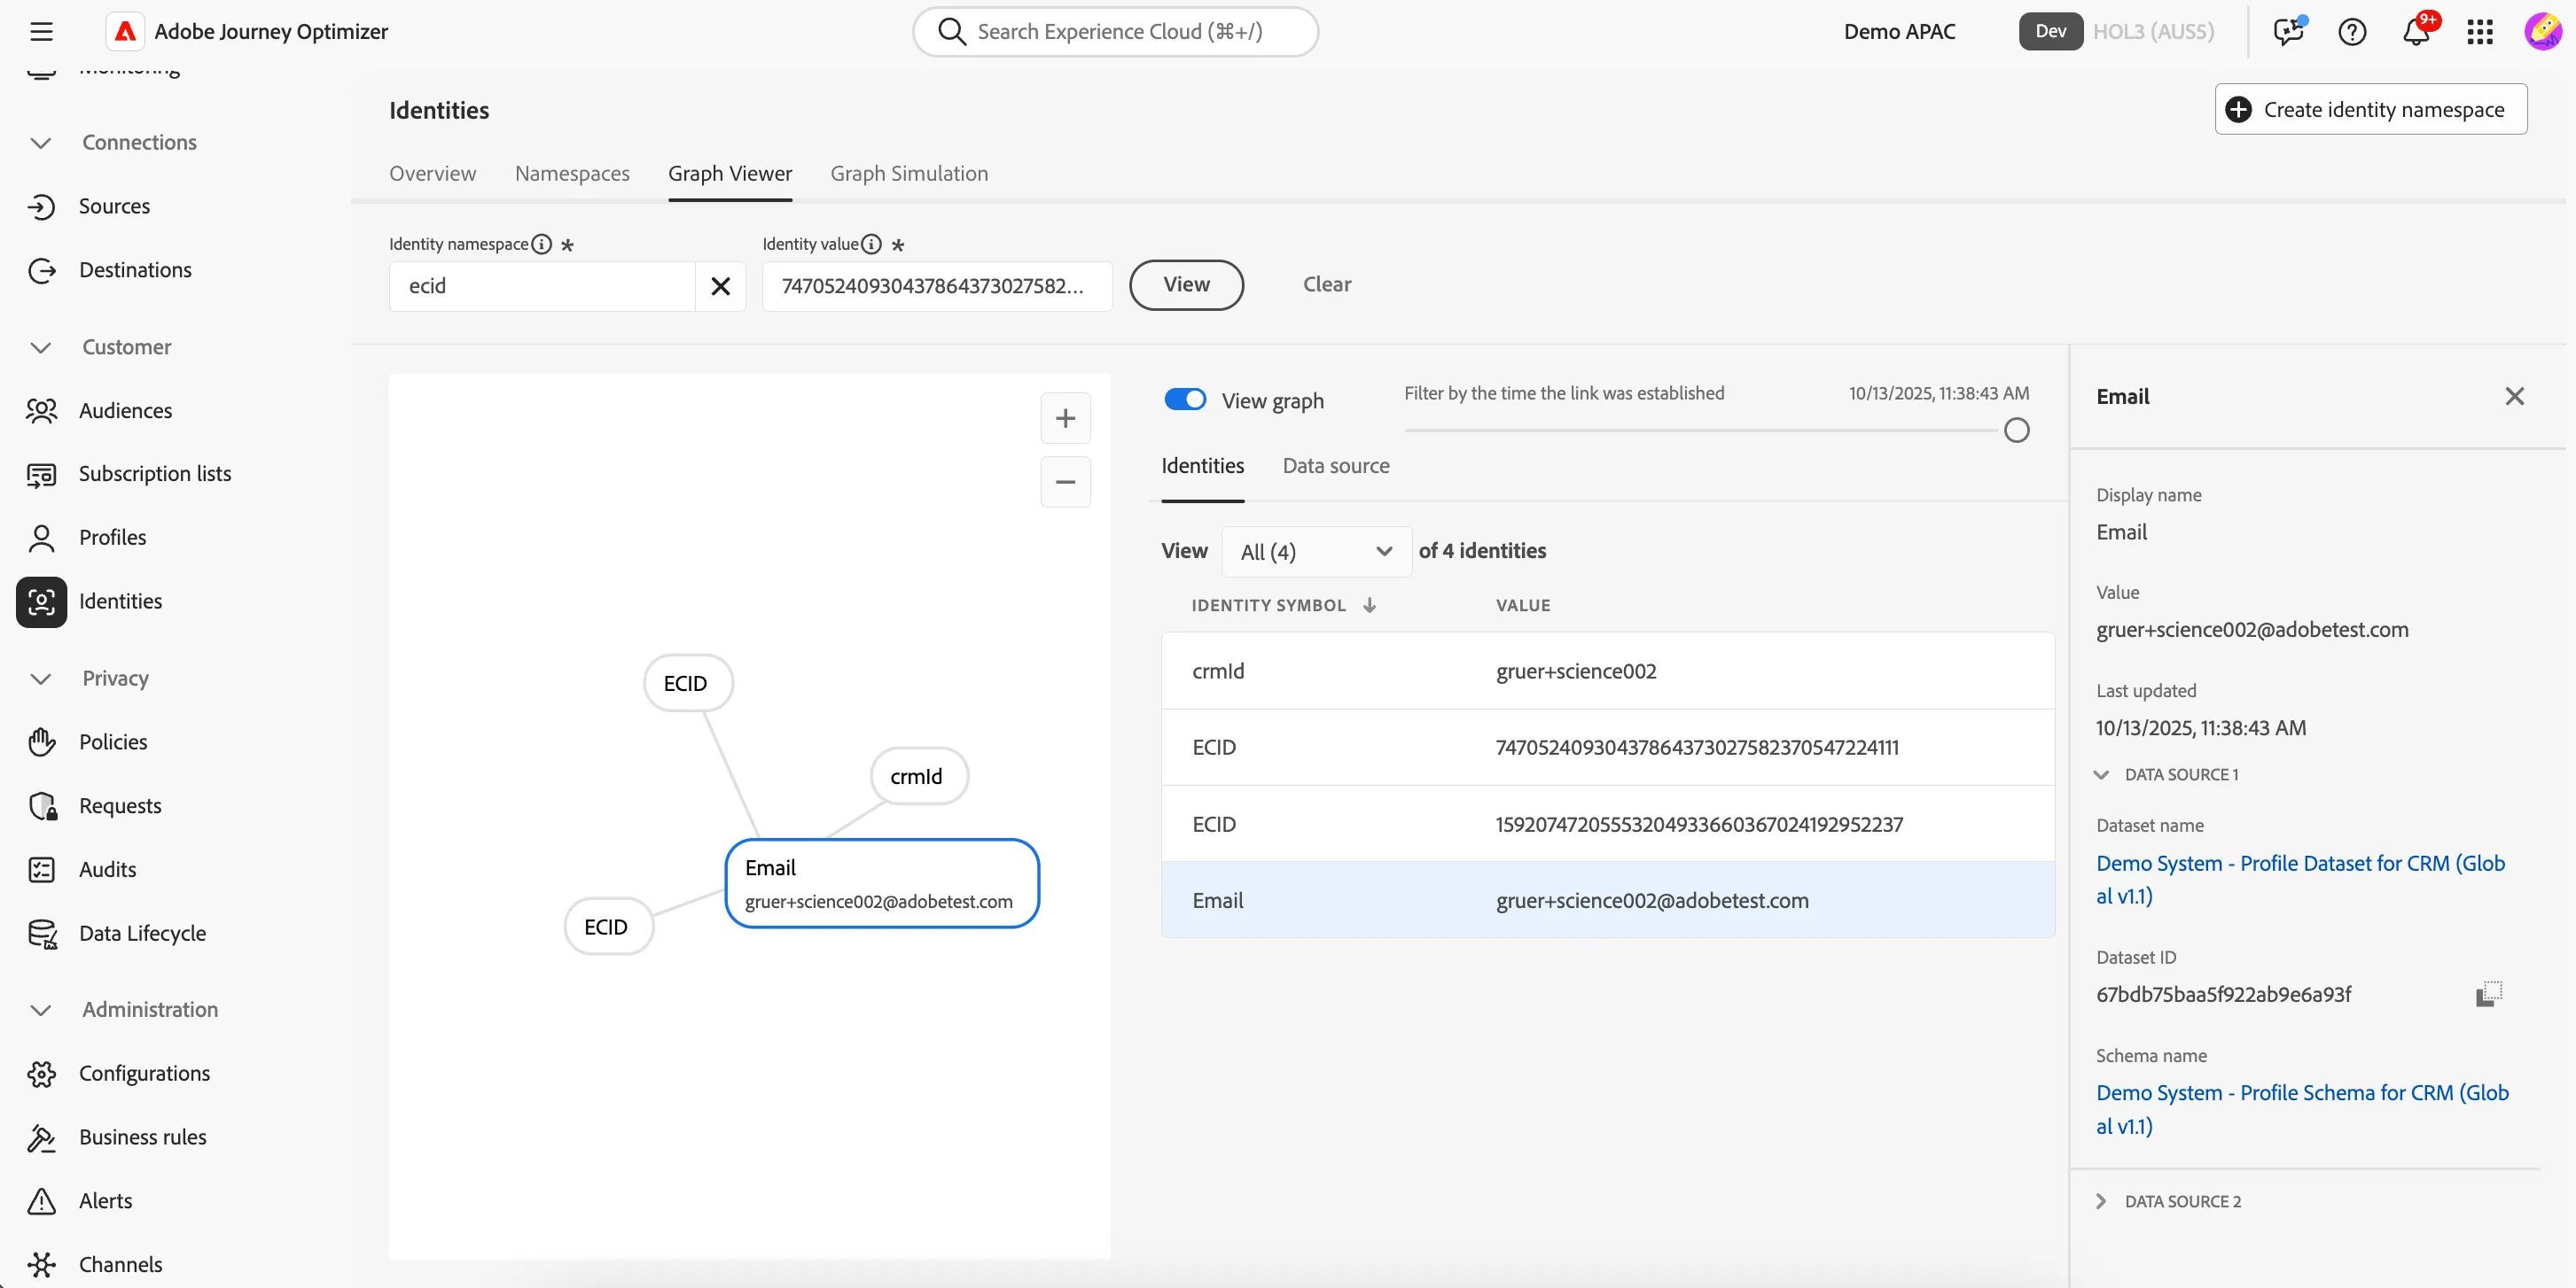Copy the Dataset ID value
Viewport: 2576px width, 1288px height.
2489,993
